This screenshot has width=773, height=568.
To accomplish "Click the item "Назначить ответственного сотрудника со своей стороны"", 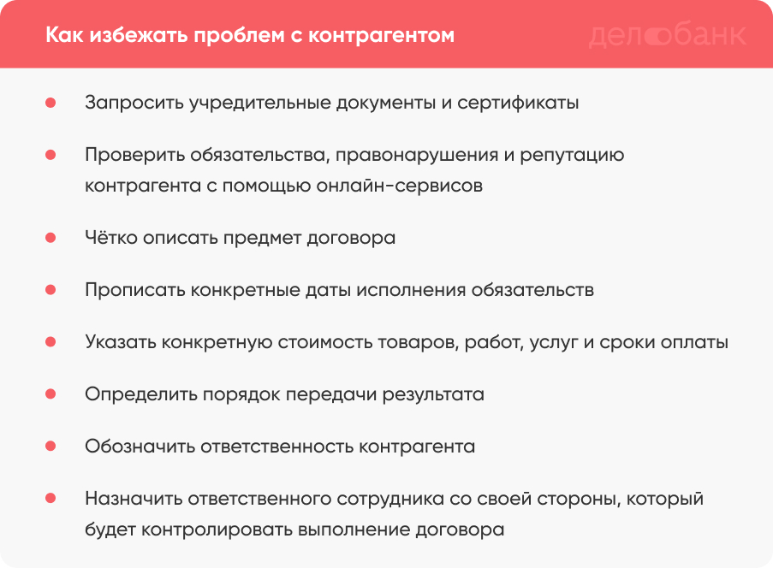I will coord(394,498).
